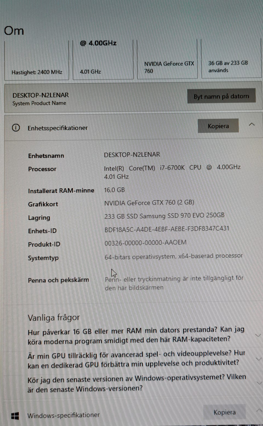Click the 'Penna och pekskärm' label

point(58,280)
